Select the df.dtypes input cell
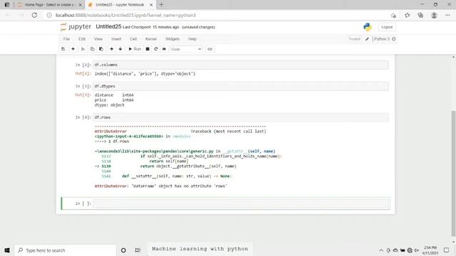Screen dimensions: 456x256 pyautogui.click(x=241, y=86)
